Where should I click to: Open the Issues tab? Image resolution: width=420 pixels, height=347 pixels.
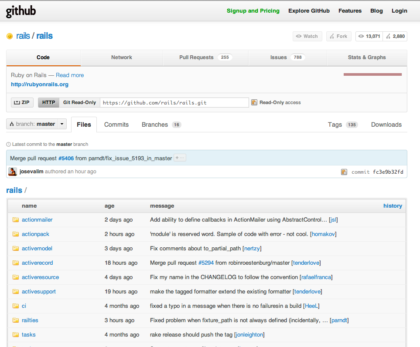pos(288,57)
